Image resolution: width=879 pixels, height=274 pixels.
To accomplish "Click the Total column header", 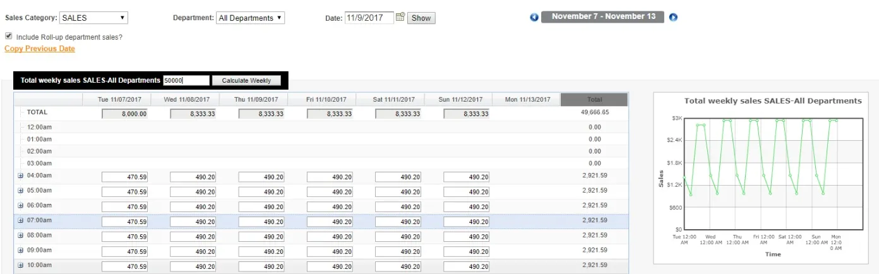I will tap(594, 100).
